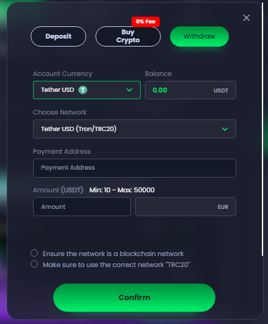The width and height of the screenshot is (268, 324).
Task: Open the Account Currency Tether USD dropdown
Action: pos(87,90)
